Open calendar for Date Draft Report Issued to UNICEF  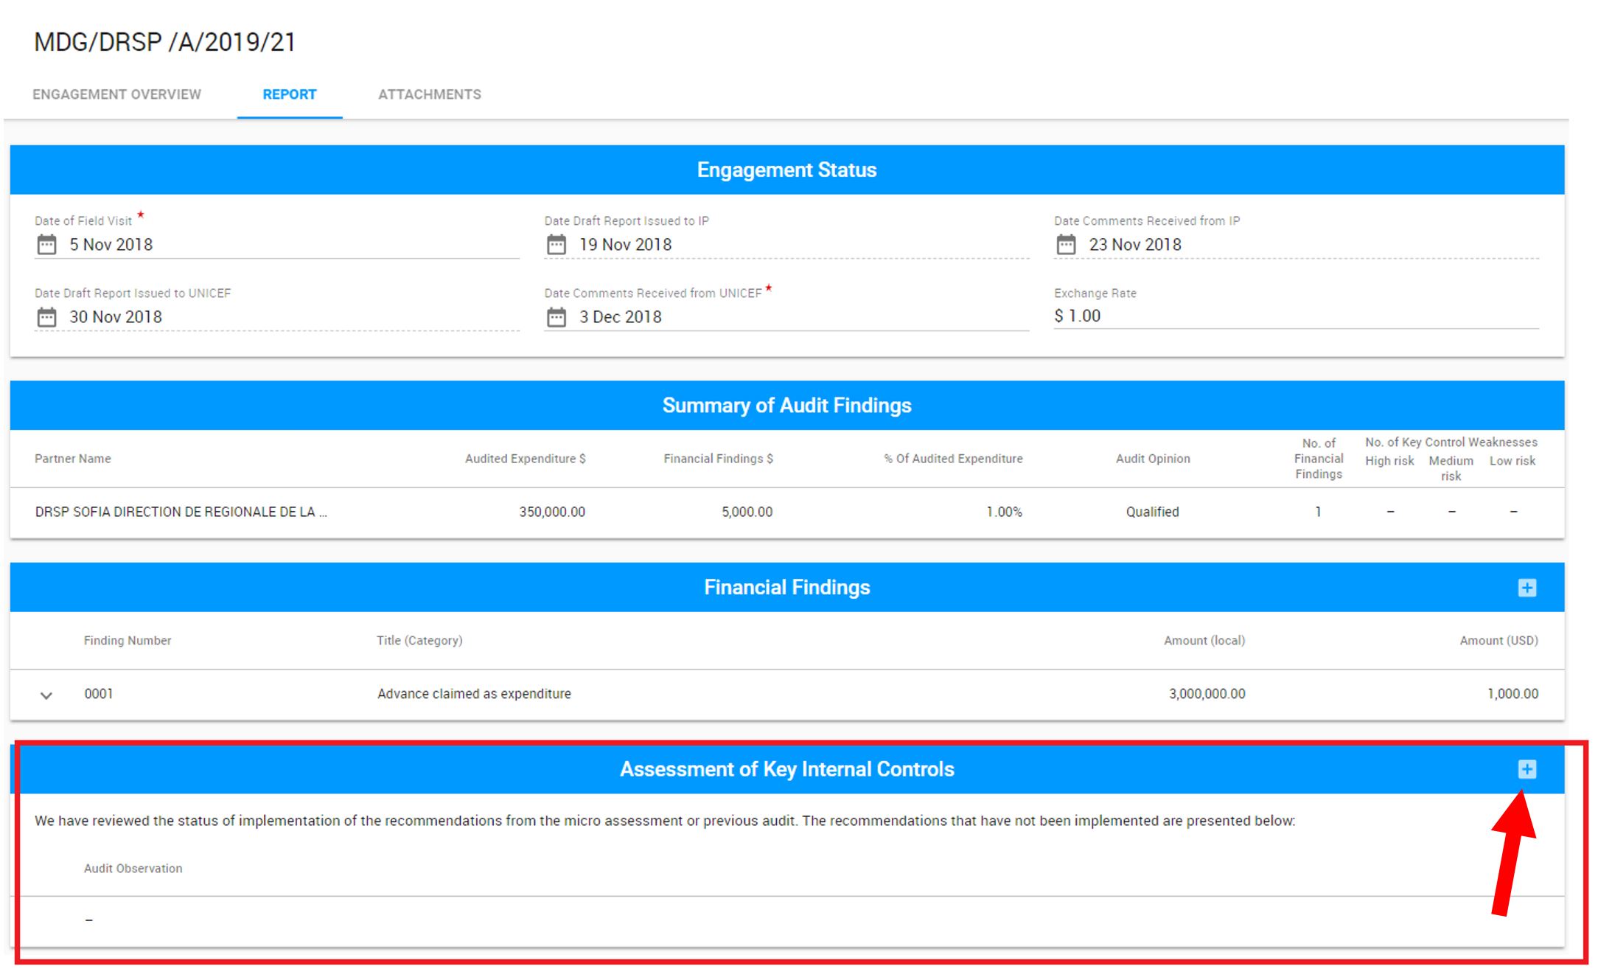(46, 317)
